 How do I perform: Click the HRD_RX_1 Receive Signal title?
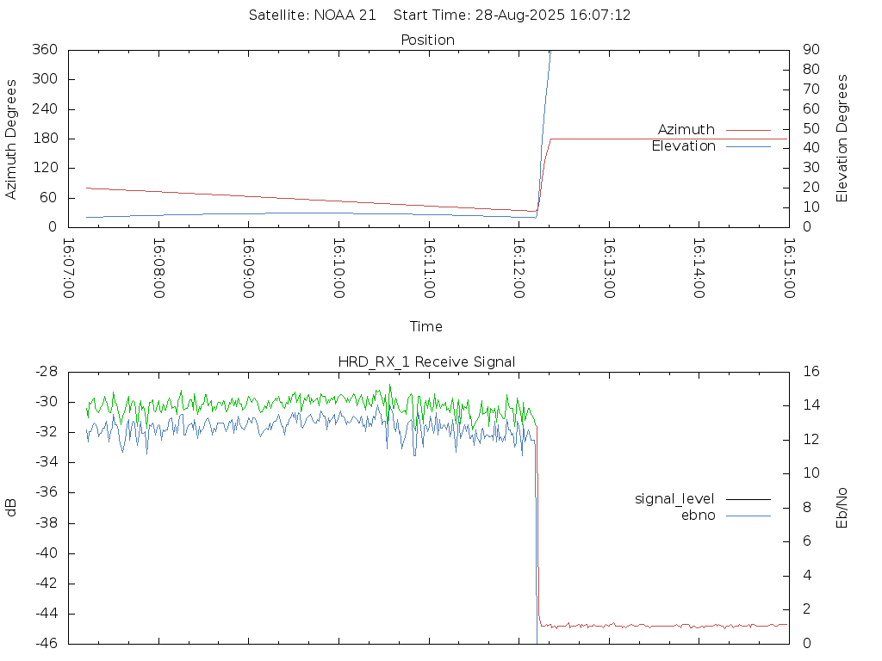[x=426, y=362]
